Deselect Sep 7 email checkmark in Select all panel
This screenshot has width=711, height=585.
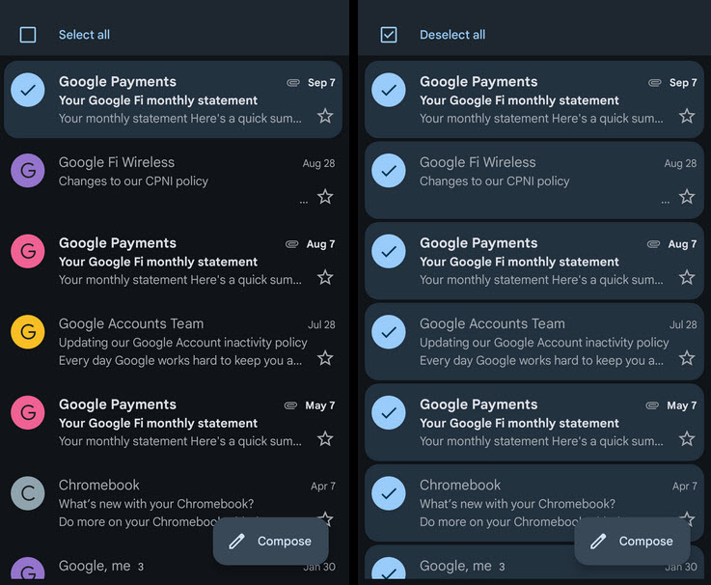(28, 90)
